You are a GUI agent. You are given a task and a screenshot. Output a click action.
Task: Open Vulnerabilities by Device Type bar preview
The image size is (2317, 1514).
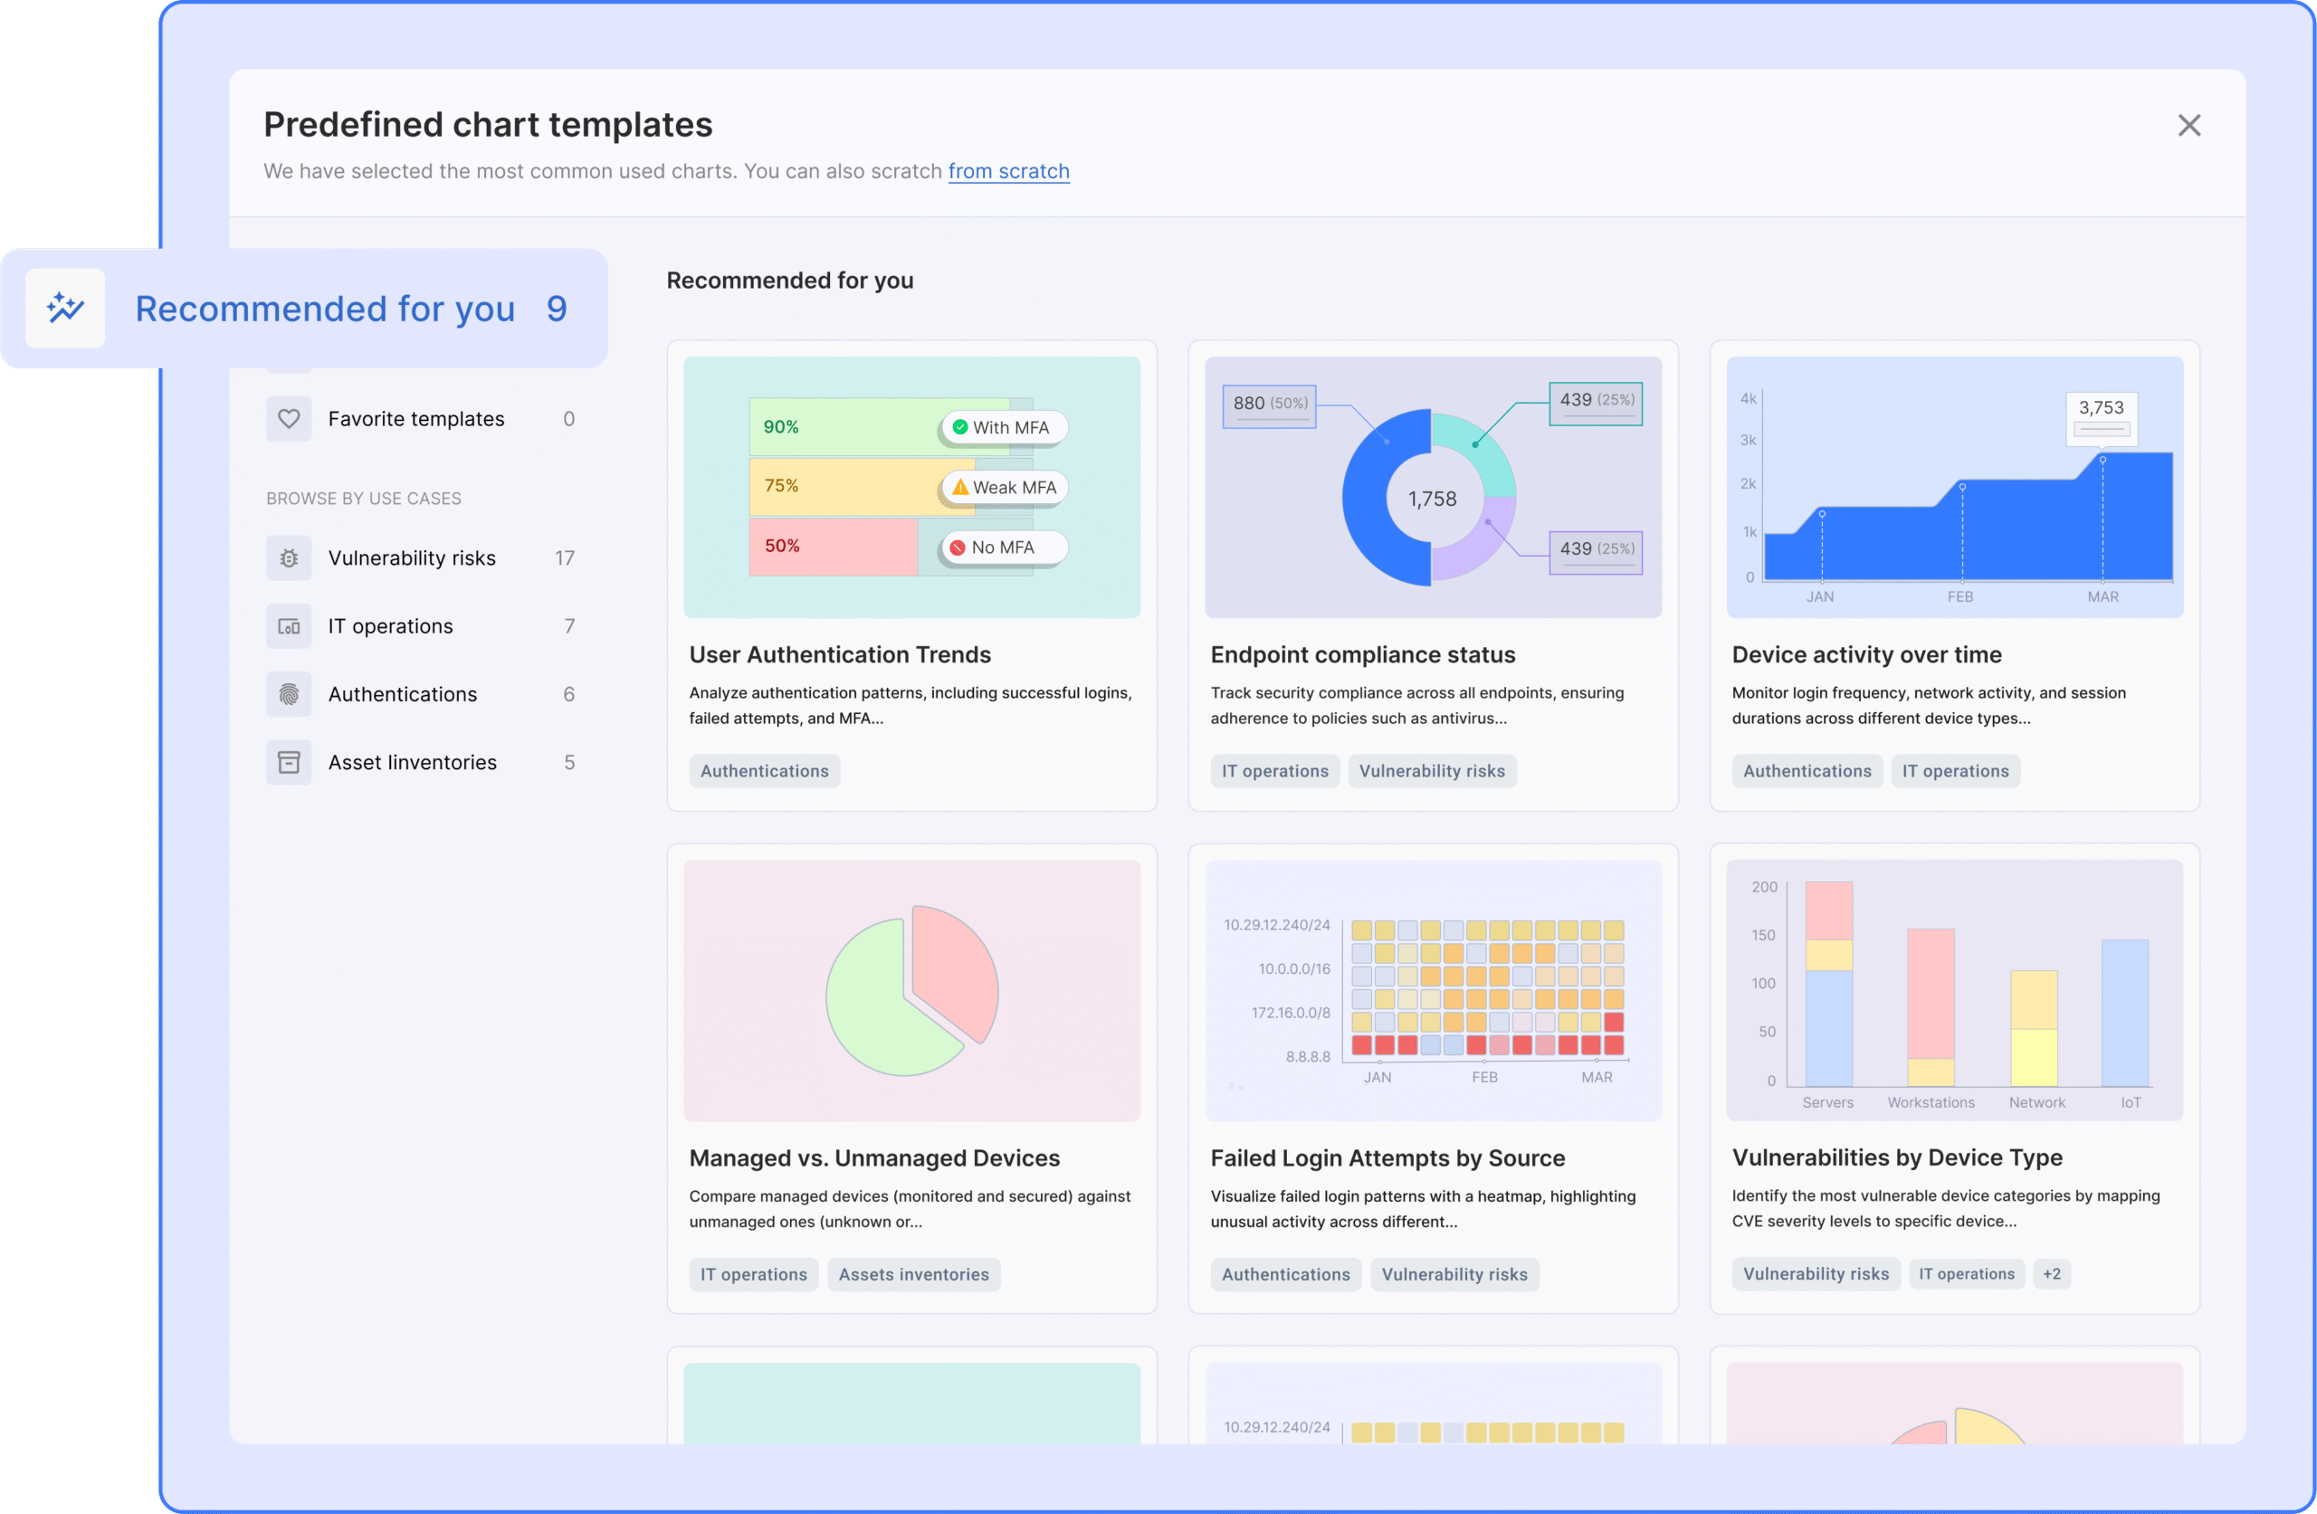tap(1955, 990)
